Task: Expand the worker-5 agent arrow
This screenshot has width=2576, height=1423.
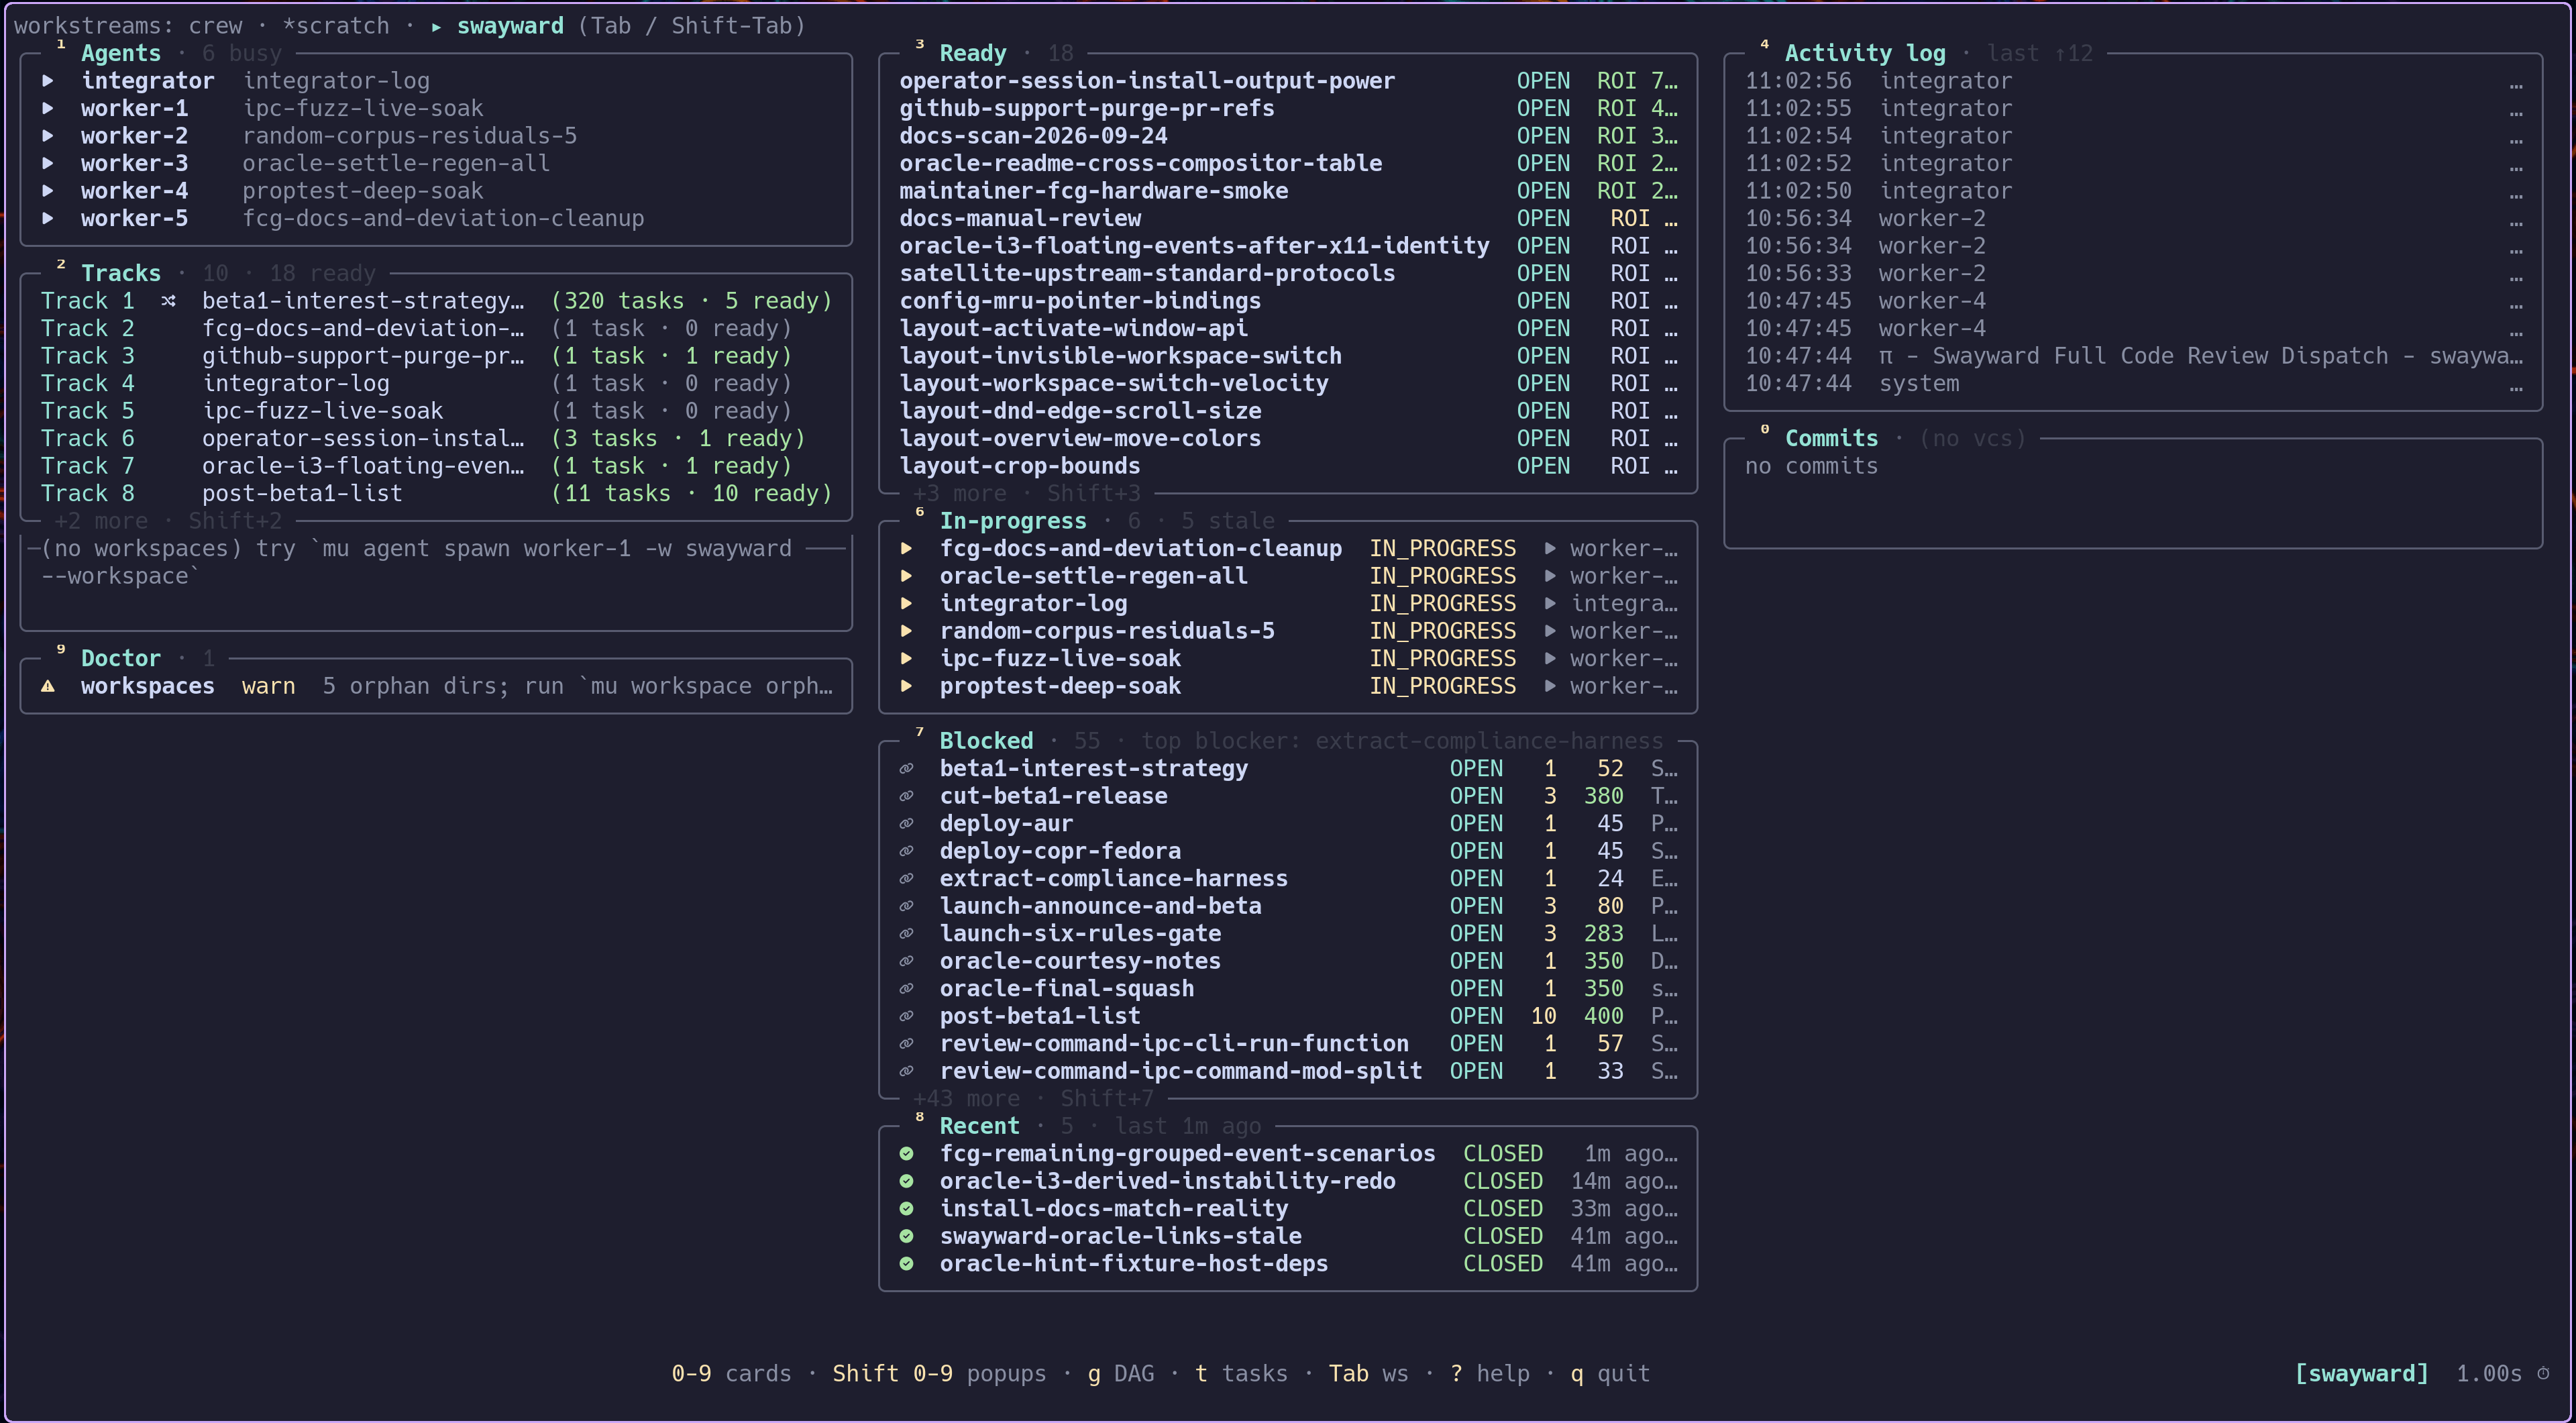Action: point(47,219)
